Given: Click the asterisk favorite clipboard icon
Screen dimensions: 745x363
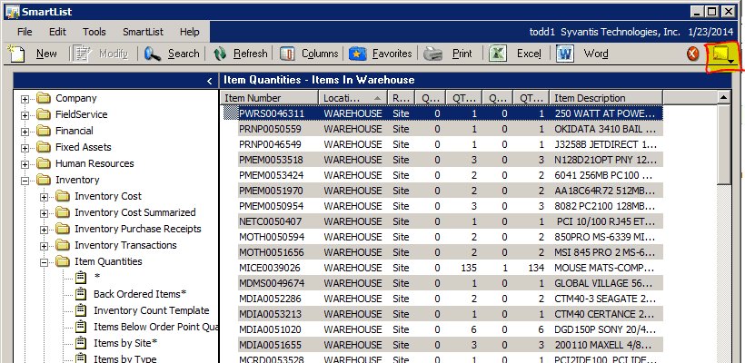Looking at the screenshot, I should [x=81, y=277].
